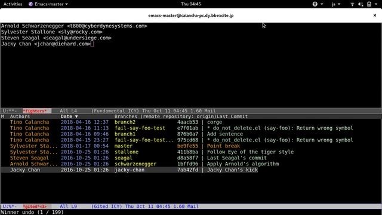Image resolution: width=382 pixels, height=215 pixels.
Task: Click the Point break commit message
Action: point(223,146)
